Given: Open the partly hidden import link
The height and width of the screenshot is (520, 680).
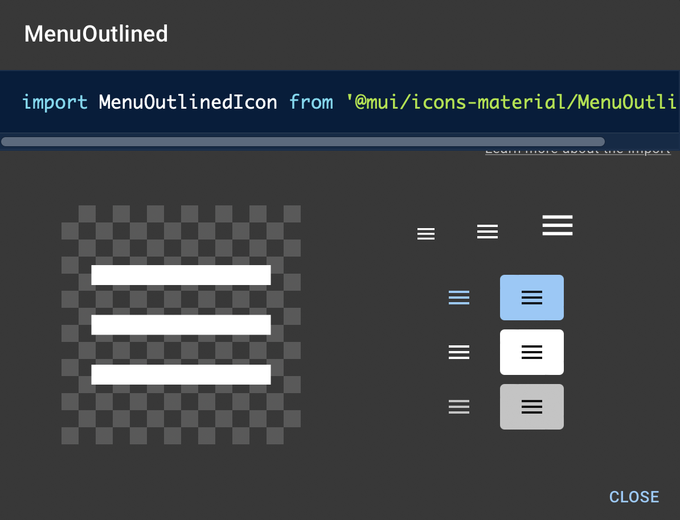Looking at the screenshot, I should [x=577, y=152].
